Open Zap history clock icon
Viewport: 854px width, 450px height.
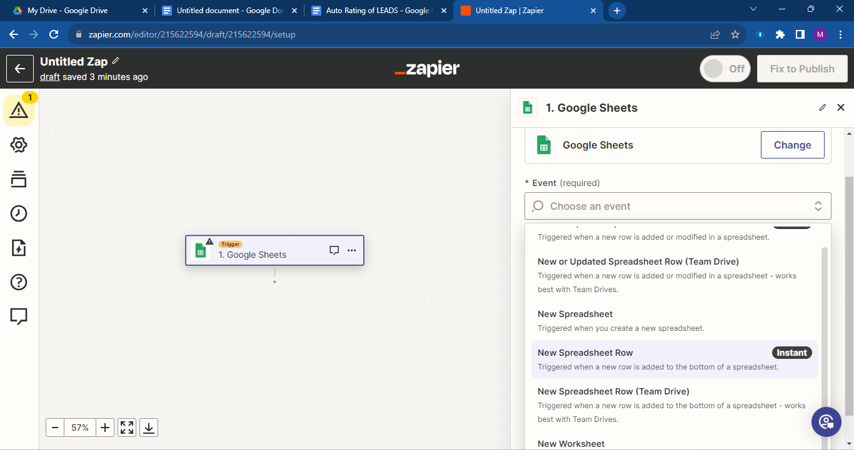(x=19, y=213)
